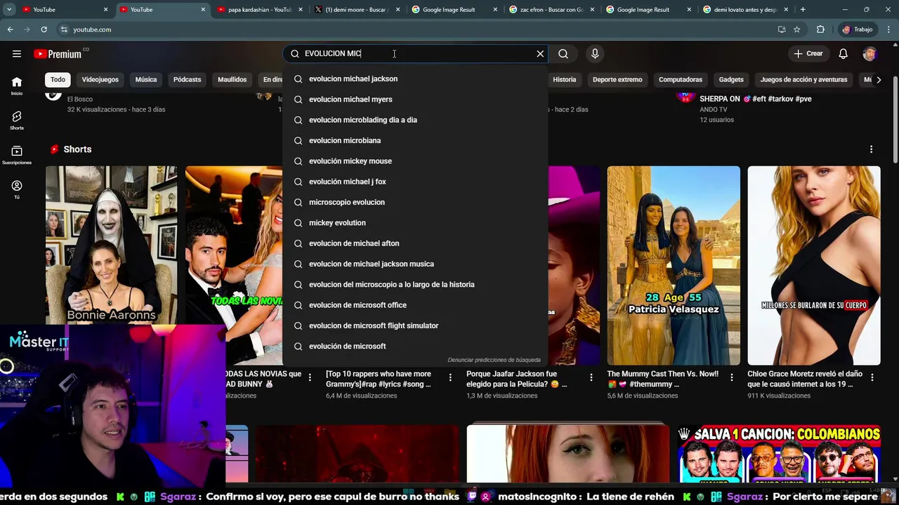Select suggestion evolucion de microsoft office
The image size is (899, 505).
coord(415,305)
